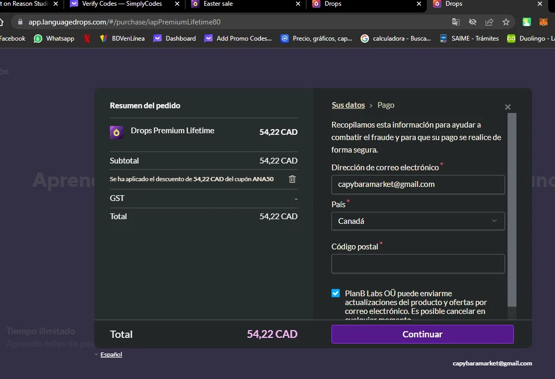Click the Resumen del pedido heading
Image resolution: width=555 pixels, height=379 pixels.
coord(145,105)
